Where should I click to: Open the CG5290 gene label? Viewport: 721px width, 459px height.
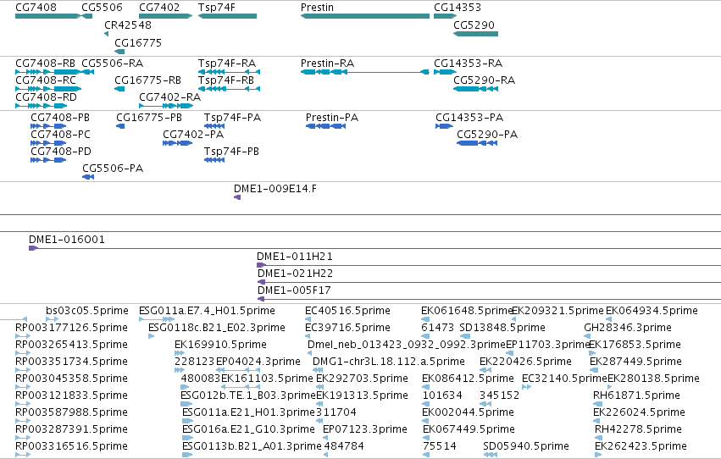[474, 25]
